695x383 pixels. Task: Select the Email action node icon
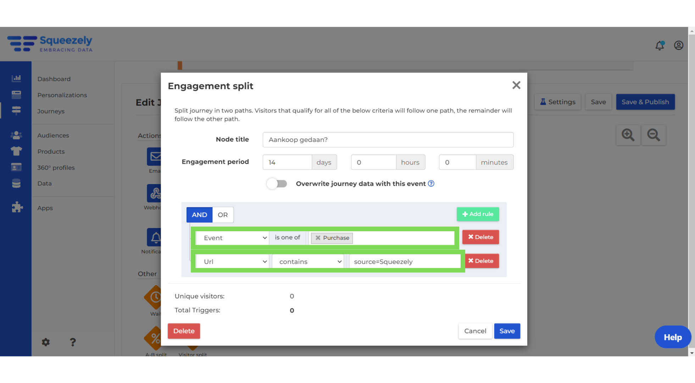(154, 156)
